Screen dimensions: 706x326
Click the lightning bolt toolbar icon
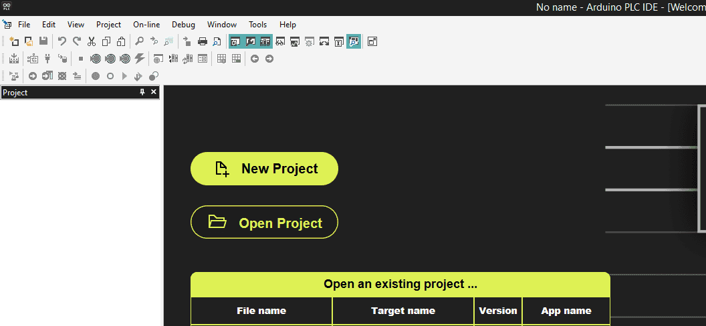[139, 59]
